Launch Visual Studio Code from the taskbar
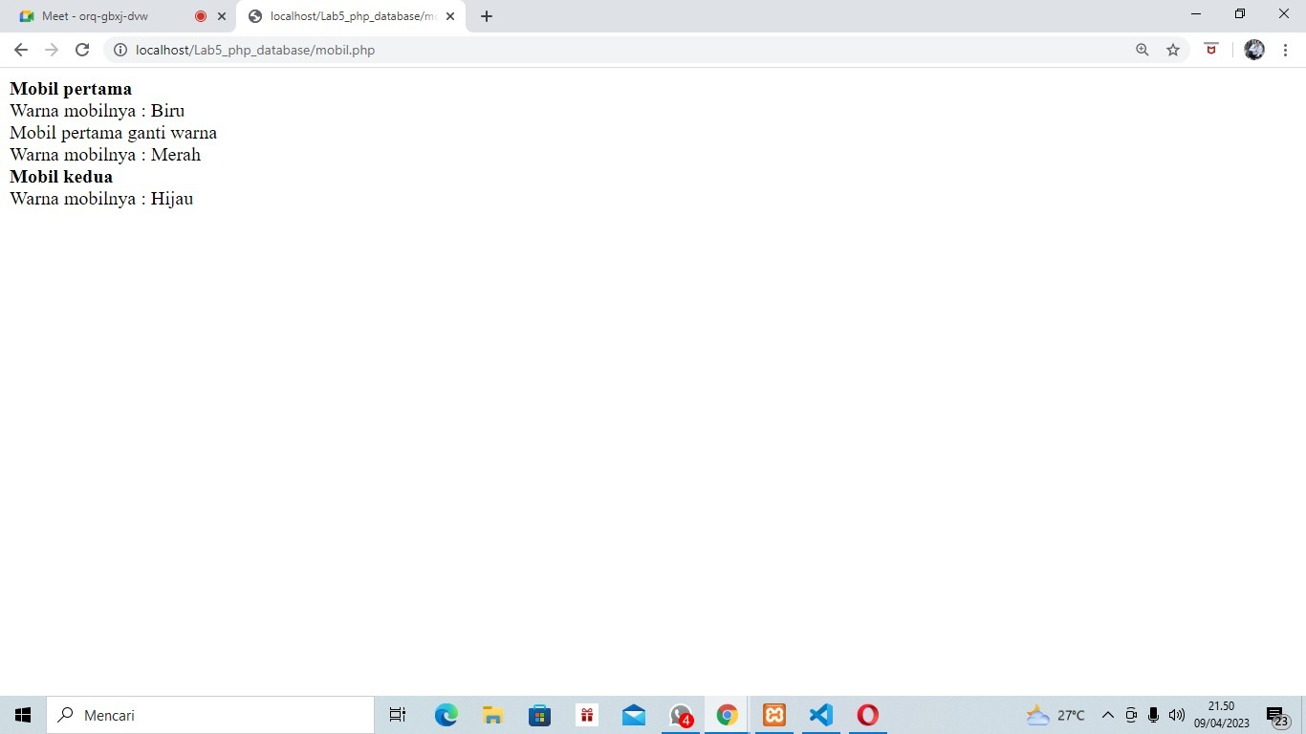This screenshot has width=1306, height=734. pos(820,715)
